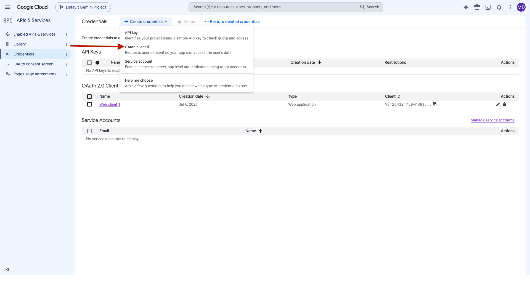Choose Service account from the menu
530x282 pixels.
[x=187, y=64]
